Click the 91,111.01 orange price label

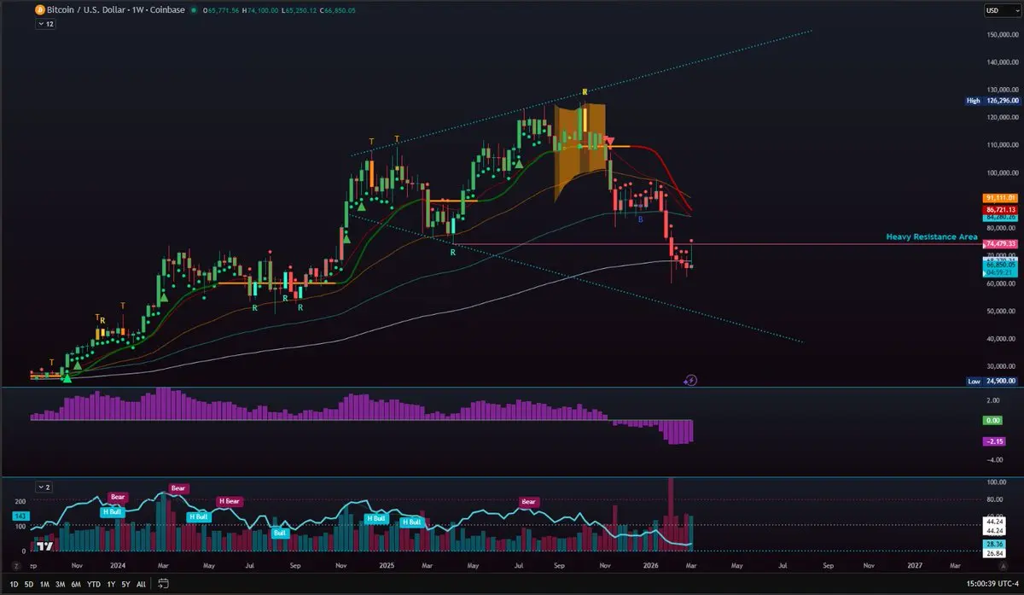pos(999,198)
